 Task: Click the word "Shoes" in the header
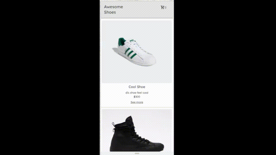point(110,12)
